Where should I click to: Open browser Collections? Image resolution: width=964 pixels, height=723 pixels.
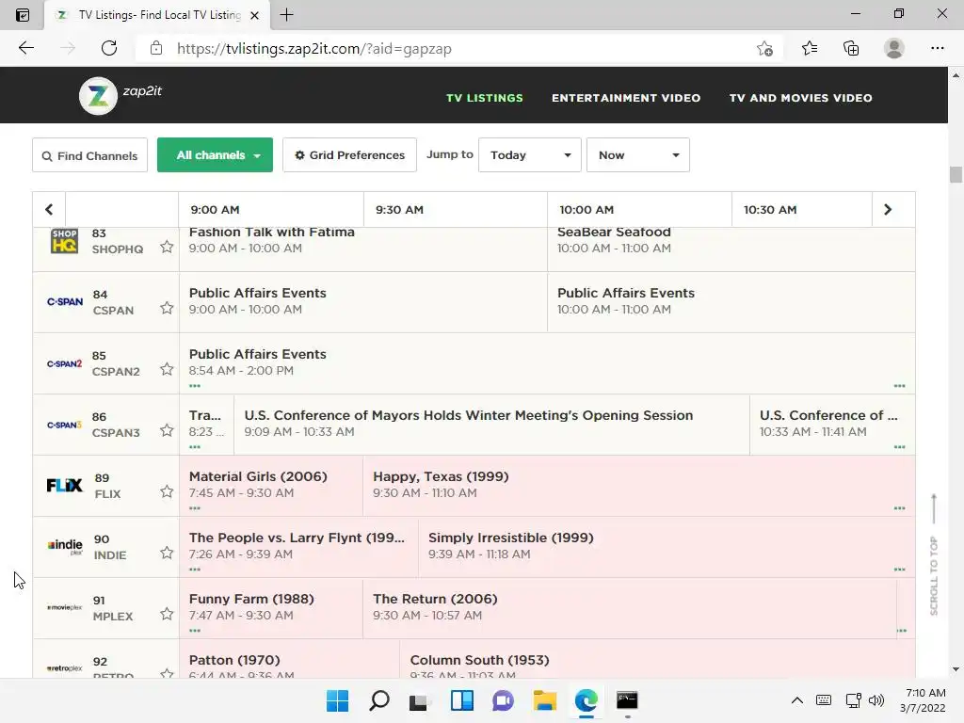pos(851,48)
